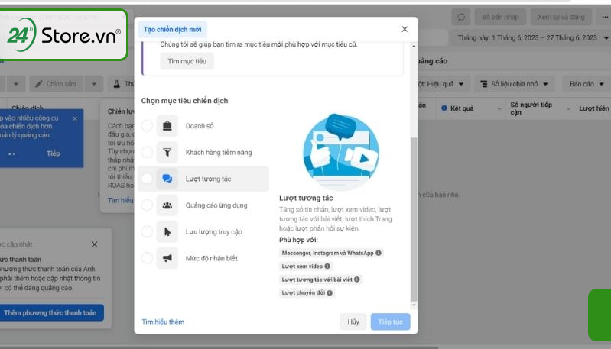
Task: Select the Khách hàng tiềm năng radio button
Action: (x=147, y=152)
